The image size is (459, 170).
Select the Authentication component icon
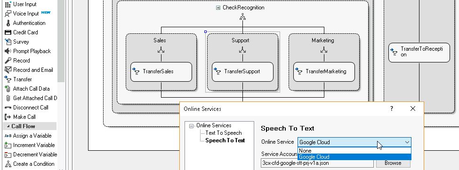pyautogui.click(x=8, y=23)
